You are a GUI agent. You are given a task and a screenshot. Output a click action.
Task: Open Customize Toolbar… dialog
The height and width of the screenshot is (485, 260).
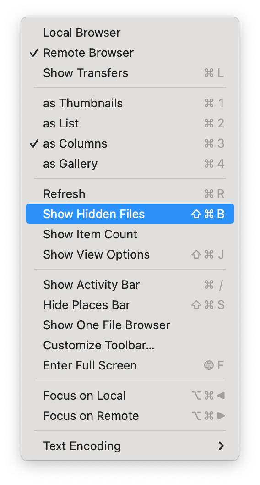coord(130,345)
